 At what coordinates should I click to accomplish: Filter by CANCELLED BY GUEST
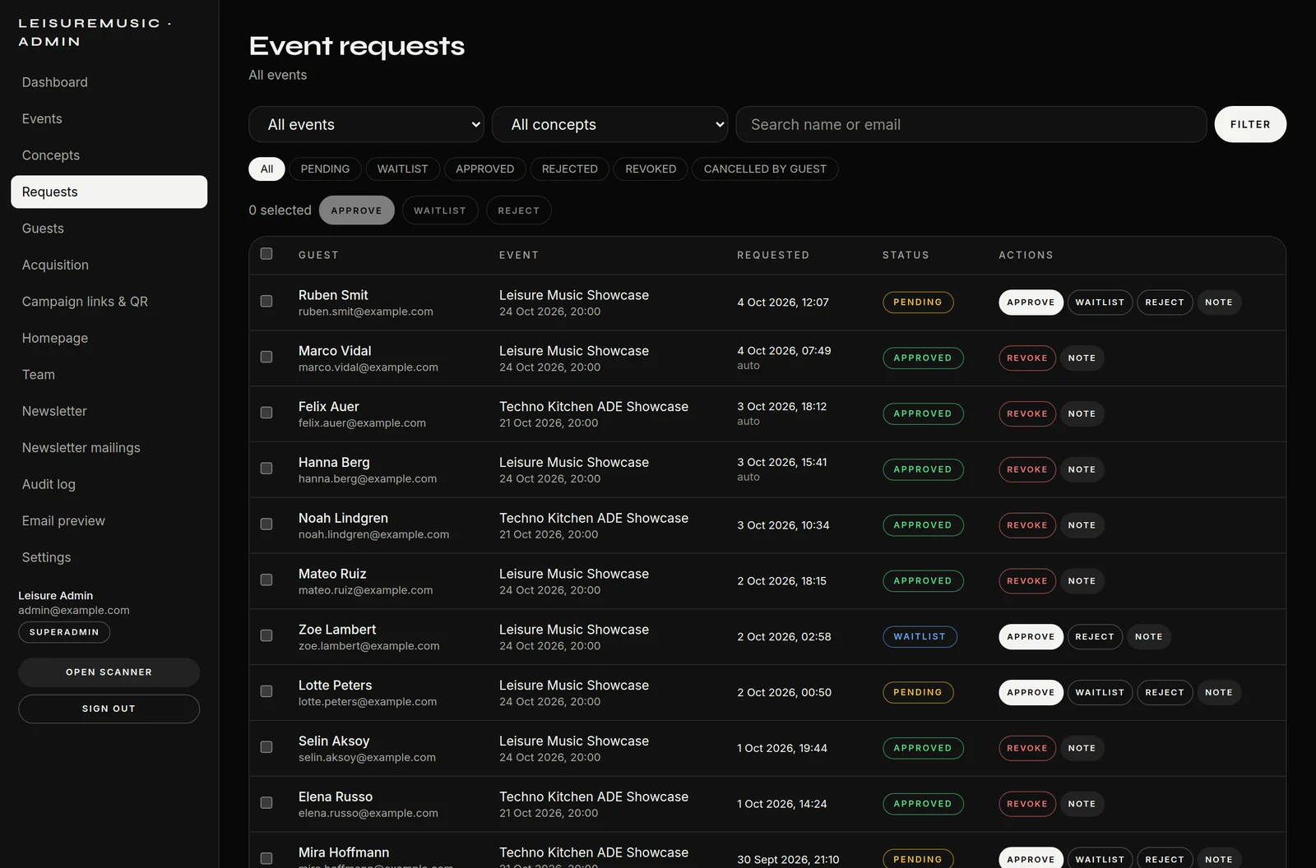click(765, 169)
